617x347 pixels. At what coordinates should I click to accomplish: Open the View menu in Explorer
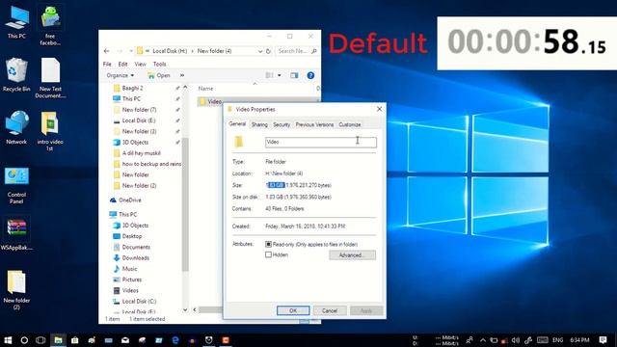pos(140,64)
